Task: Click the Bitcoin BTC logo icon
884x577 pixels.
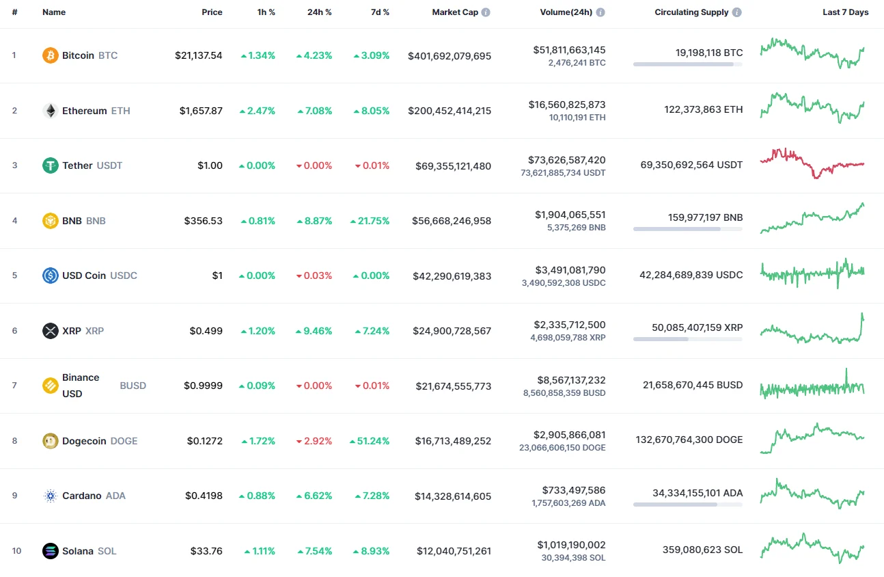Action: tap(50, 55)
